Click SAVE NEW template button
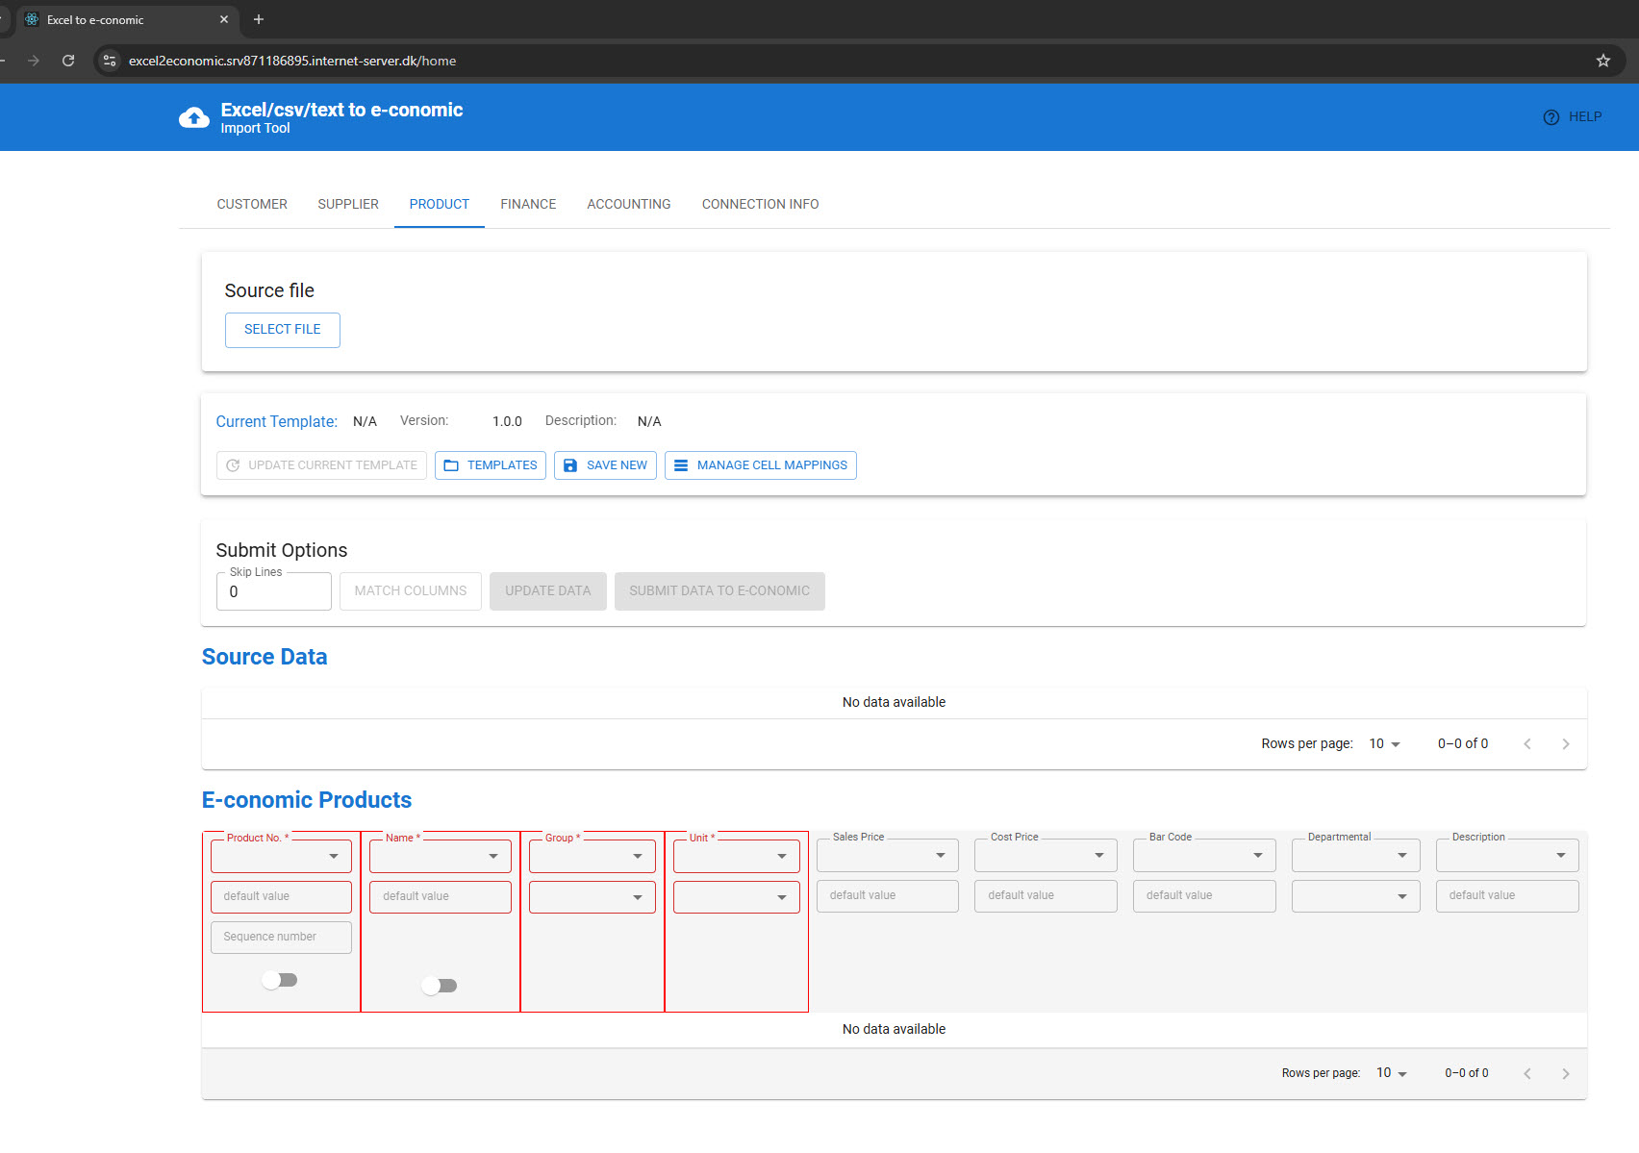This screenshot has width=1639, height=1153. pos(605,465)
